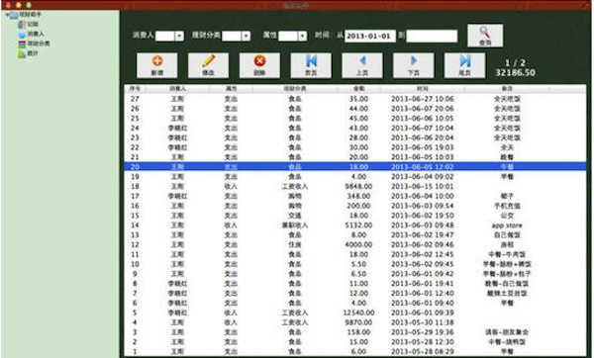Select the row dated 2013-06-01 09:40
This screenshot has height=358, width=594.
[355, 304]
